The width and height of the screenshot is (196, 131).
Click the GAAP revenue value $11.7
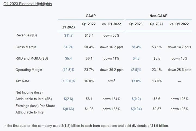(68, 35)
